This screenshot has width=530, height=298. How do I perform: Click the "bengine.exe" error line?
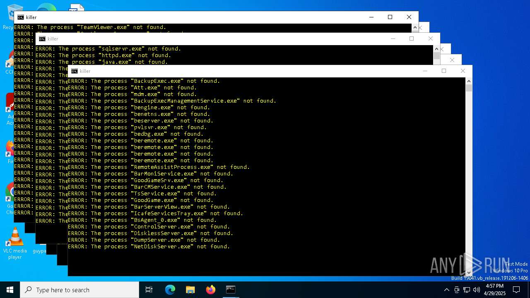coord(139,108)
